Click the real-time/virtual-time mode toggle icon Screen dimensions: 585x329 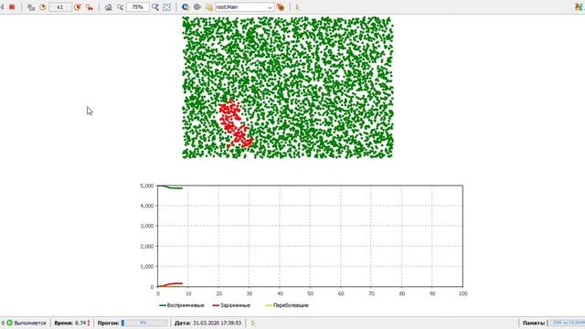pyautogui.click(x=31, y=7)
